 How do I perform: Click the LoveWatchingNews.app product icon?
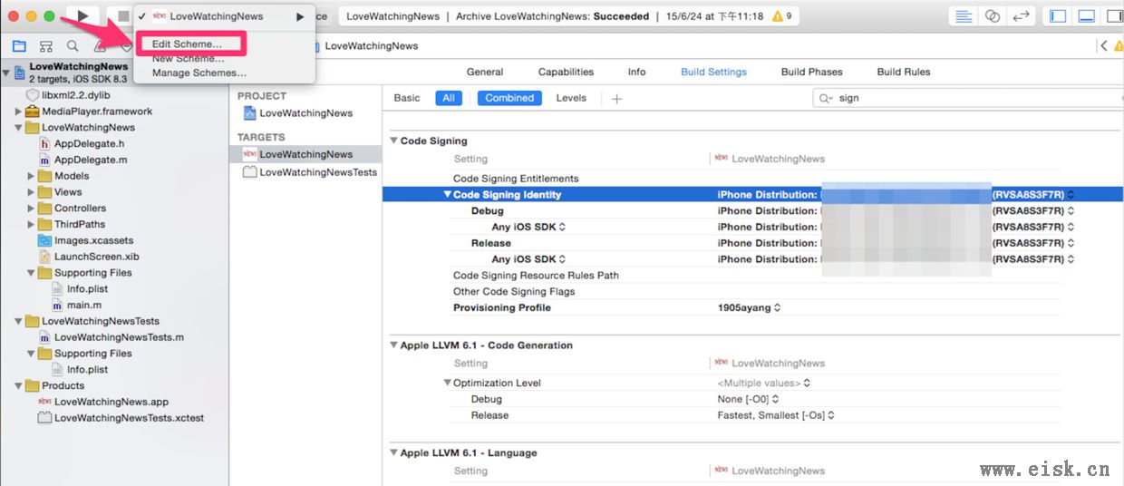[x=44, y=402]
